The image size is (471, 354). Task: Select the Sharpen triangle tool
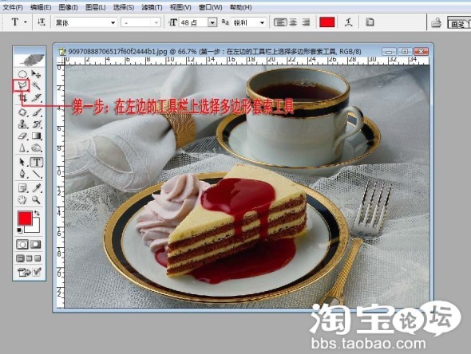(x=22, y=147)
